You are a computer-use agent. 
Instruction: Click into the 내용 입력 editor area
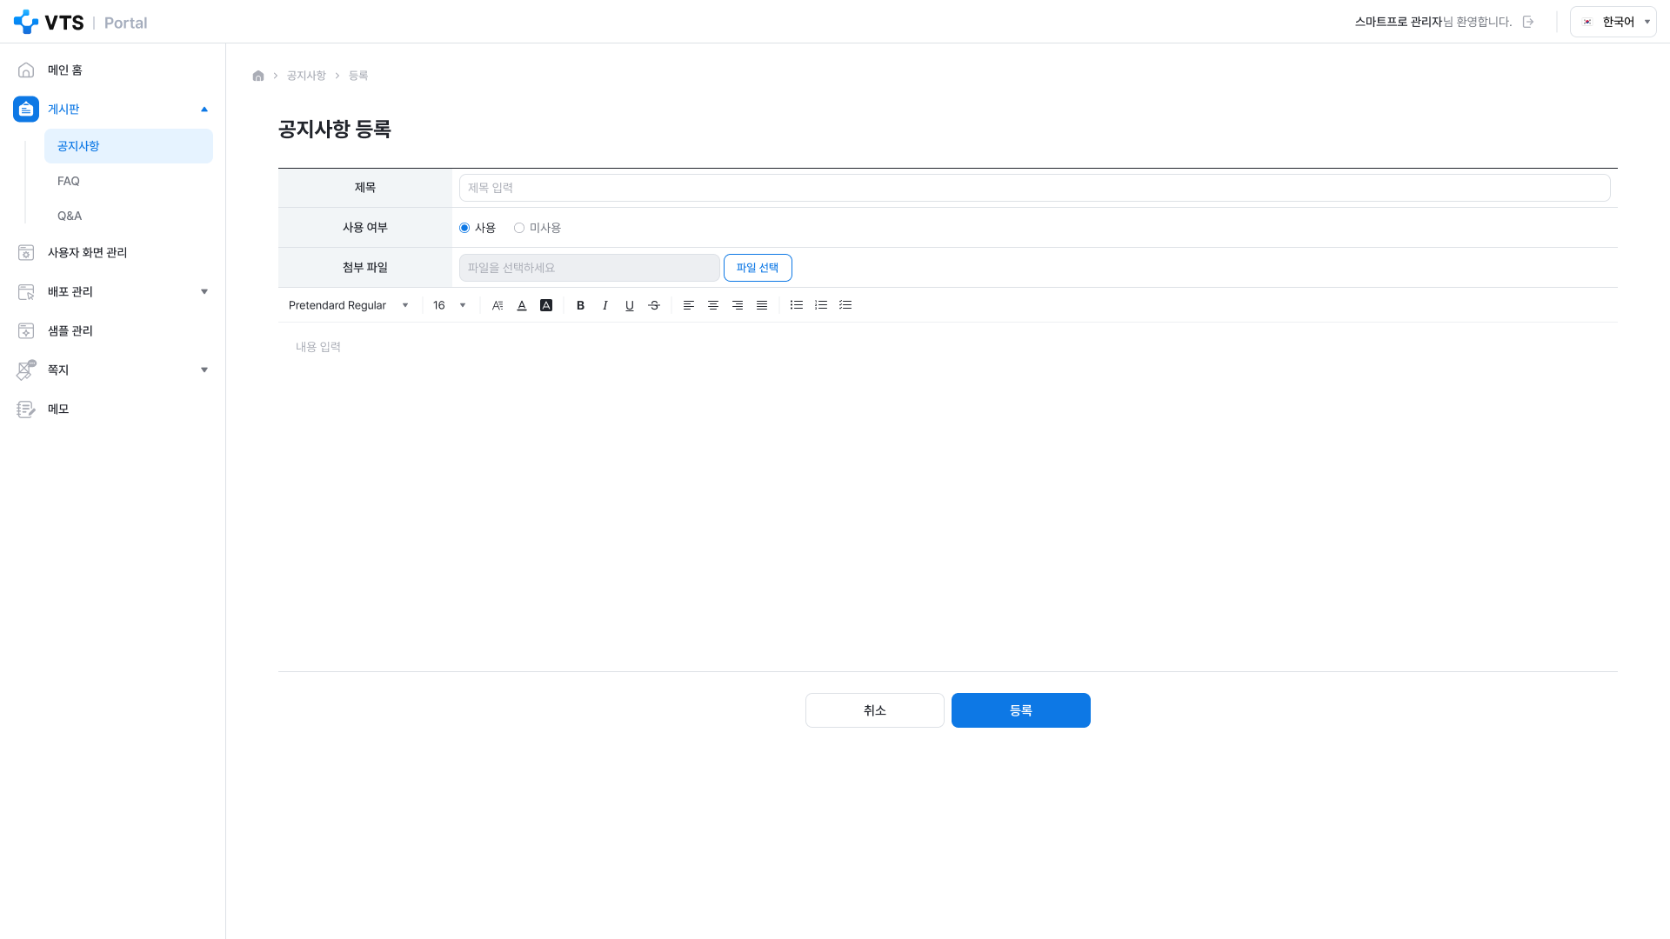coord(948,496)
